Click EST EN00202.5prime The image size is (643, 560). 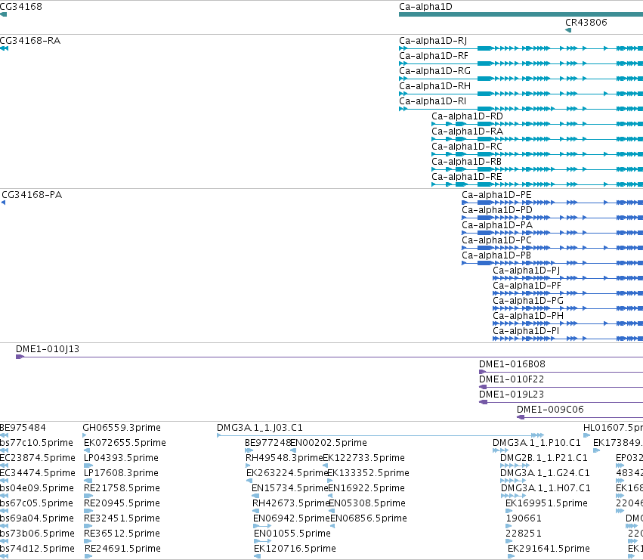click(329, 443)
